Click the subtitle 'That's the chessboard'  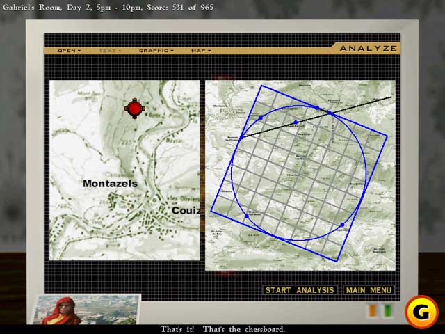(x=244, y=329)
